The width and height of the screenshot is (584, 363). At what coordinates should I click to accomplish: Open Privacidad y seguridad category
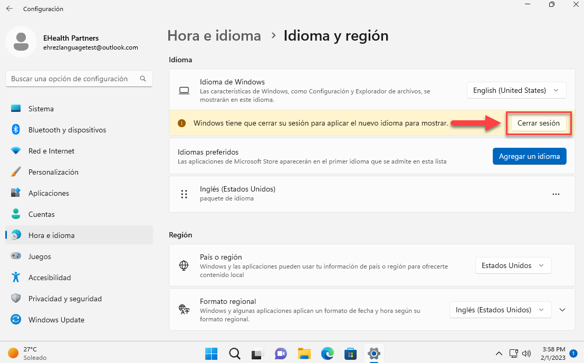[x=79, y=299]
